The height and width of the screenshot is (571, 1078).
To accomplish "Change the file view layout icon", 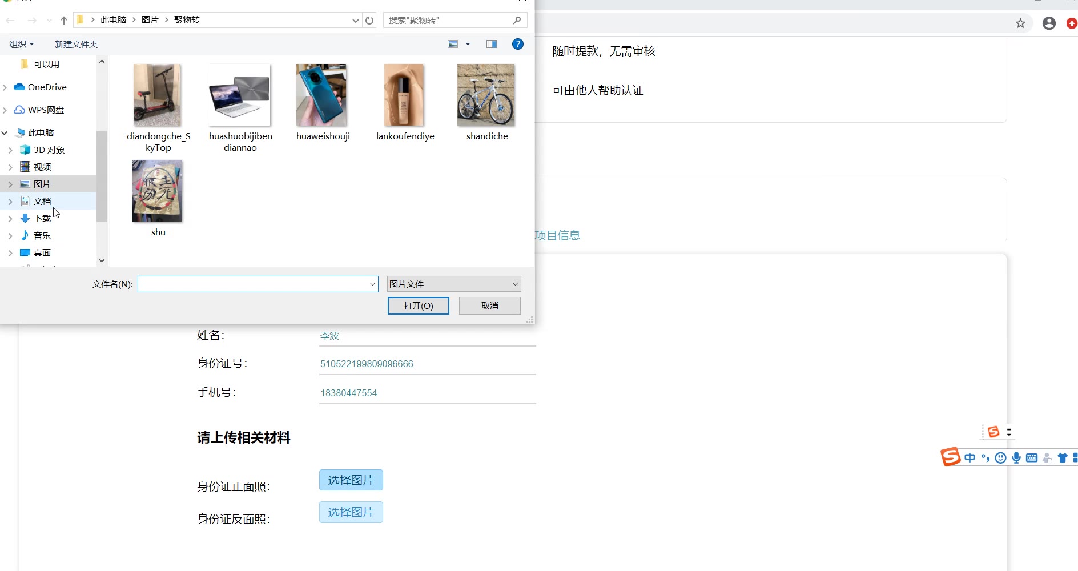I will (x=453, y=44).
